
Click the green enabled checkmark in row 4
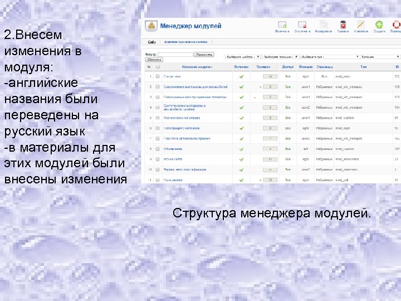pyautogui.click(x=241, y=108)
